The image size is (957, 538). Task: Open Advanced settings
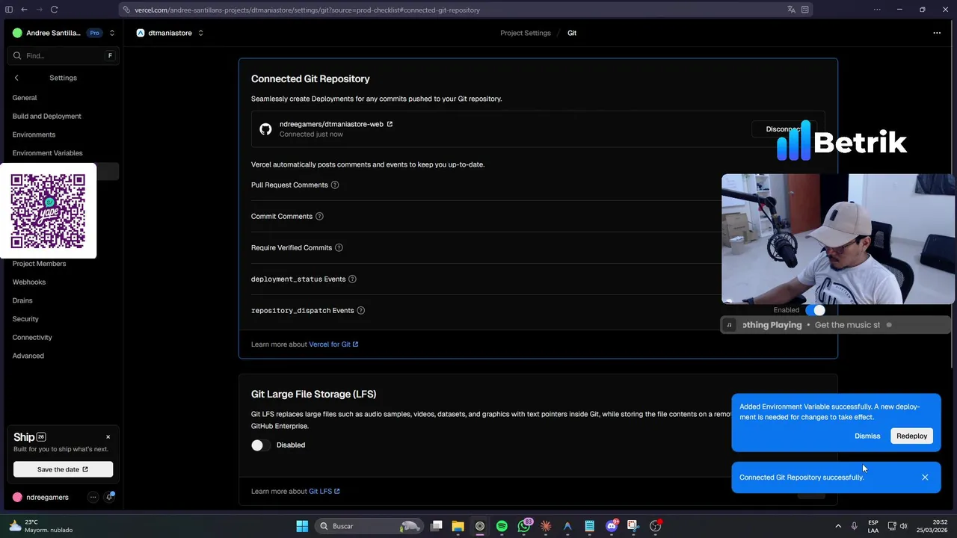28,356
